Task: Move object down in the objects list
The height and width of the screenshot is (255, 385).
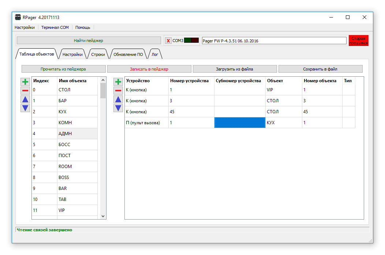Action: point(25,108)
